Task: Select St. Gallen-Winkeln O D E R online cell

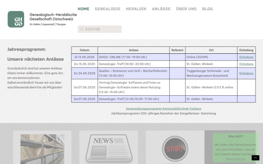Action: coord(211,87)
